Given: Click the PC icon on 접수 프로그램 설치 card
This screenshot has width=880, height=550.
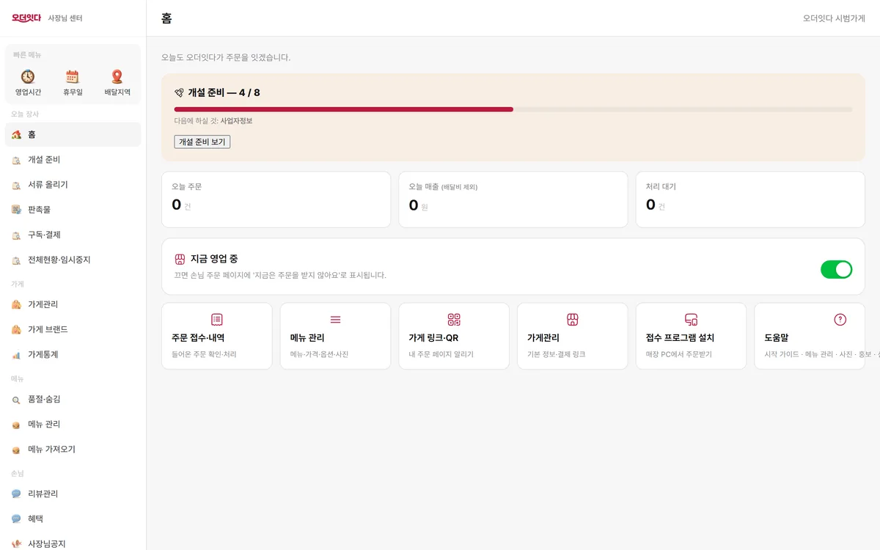Looking at the screenshot, I should pos(691,320).
